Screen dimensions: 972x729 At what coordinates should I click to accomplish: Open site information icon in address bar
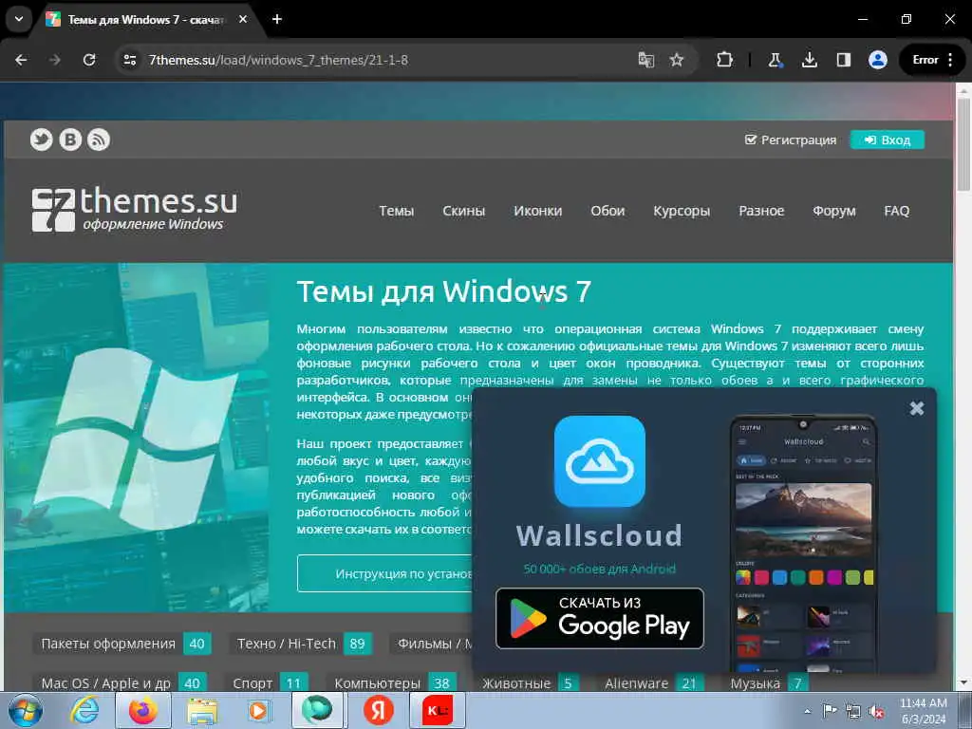pyautogui.click(x=130, y=60)
